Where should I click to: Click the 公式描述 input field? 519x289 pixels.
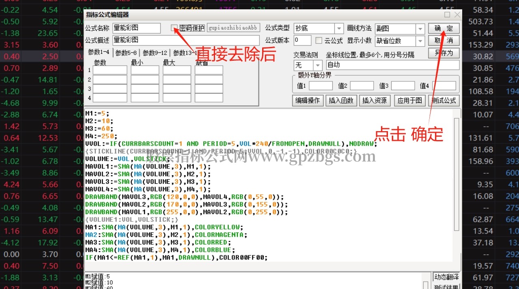(186, 40)
